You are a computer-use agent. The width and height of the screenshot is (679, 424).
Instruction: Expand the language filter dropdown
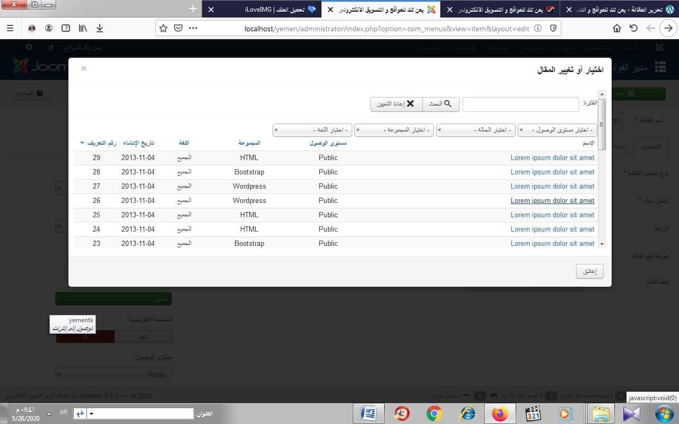pyautogui.click(x=312, y=130)
